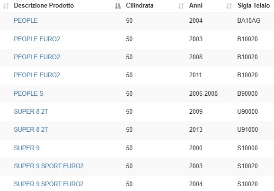
Task: Open SUPER 9 SPORT EURO2 link for 2004
Action: [x=49, y=184]
